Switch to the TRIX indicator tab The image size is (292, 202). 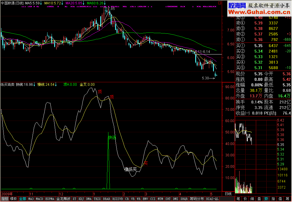97,199
